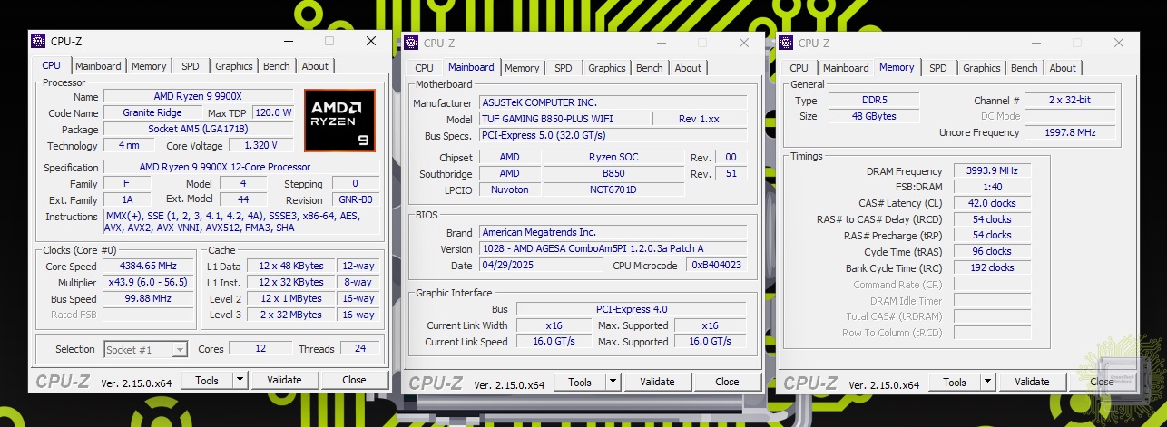
Task: Click the AMD Ryzen 9 9900X name field
Action: pyautogui.click(x=200, y=96)
